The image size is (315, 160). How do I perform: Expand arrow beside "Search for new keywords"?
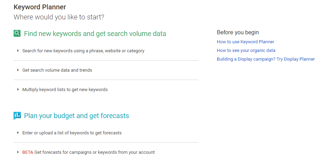(18, 51)
